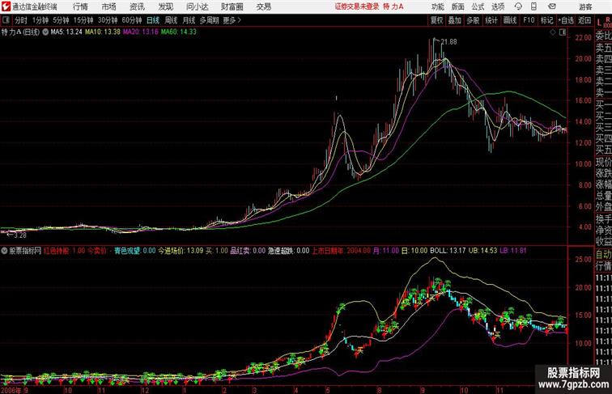Click the 品红卖 indicator label
The image size is (612, 394).
click(x=248, y=251)
